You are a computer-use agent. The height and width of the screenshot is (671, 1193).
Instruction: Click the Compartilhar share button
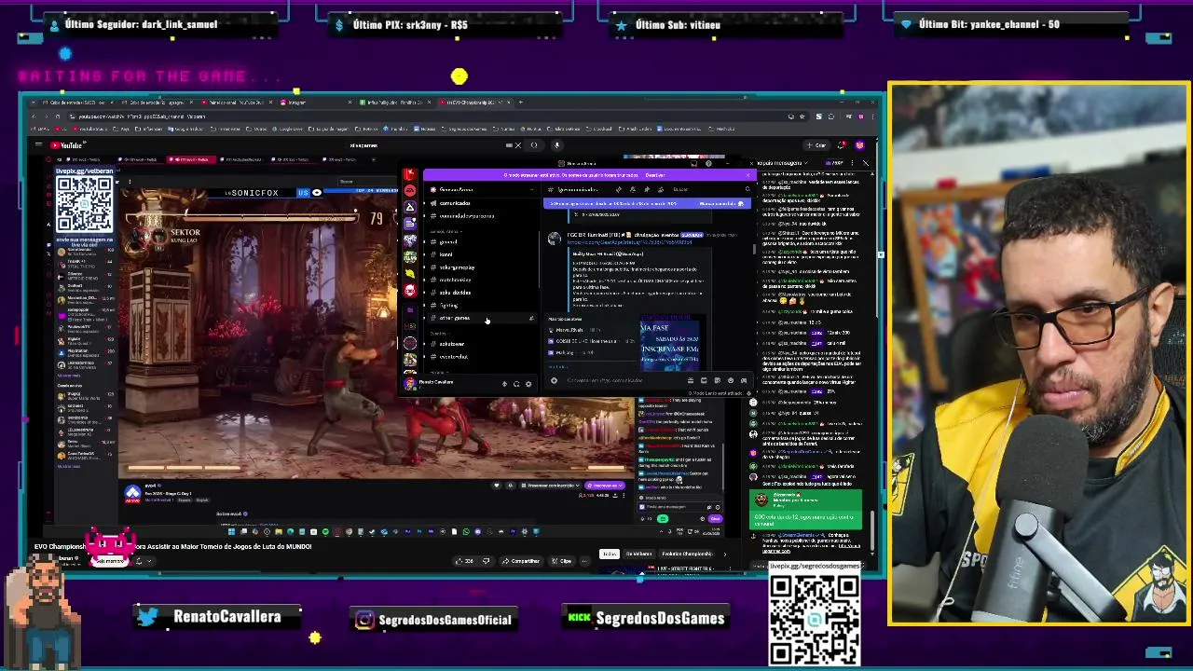coord(521,561)
